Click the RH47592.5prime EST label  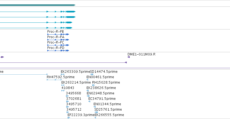(x=61, y=77)
